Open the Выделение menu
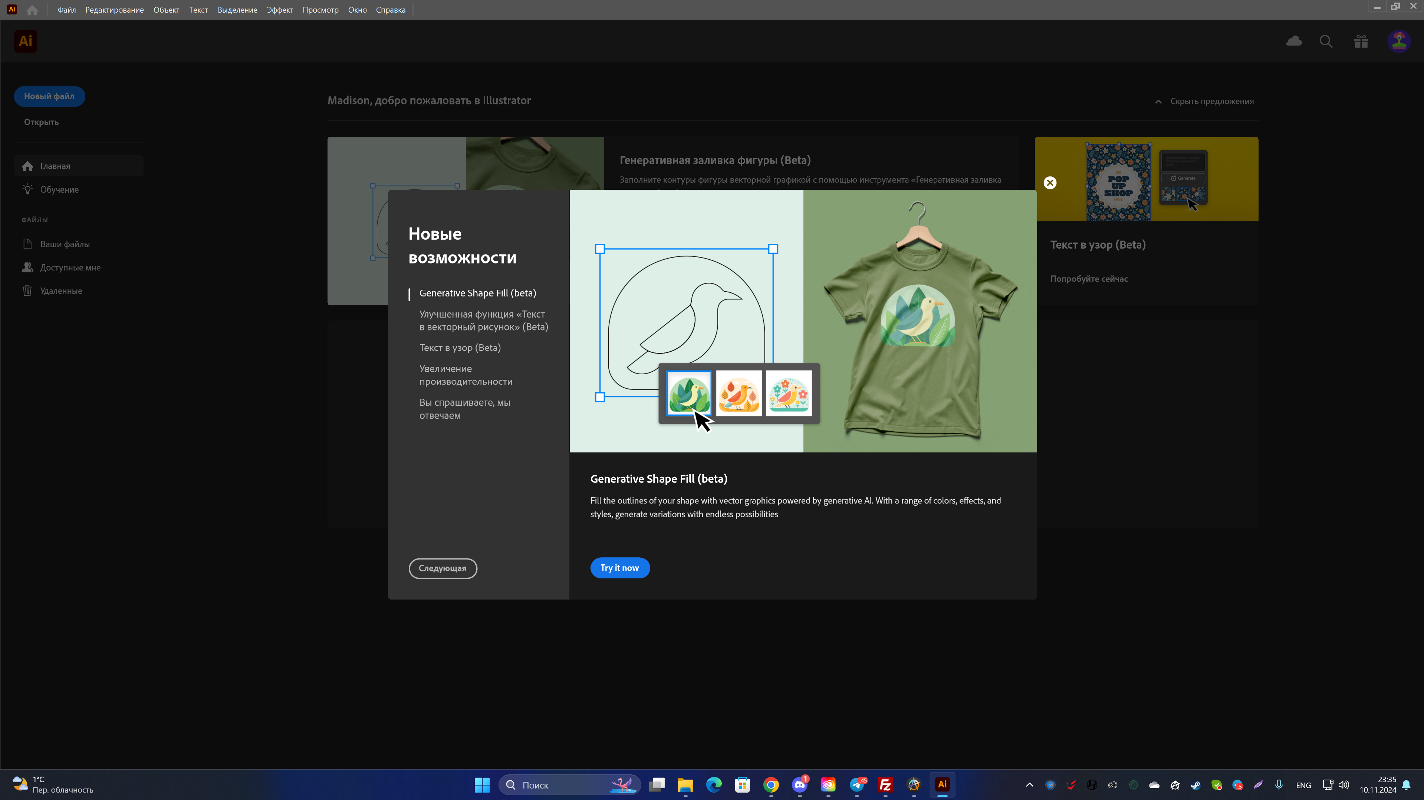Viewport: 1424px width, 800px height. click(238, 10)
